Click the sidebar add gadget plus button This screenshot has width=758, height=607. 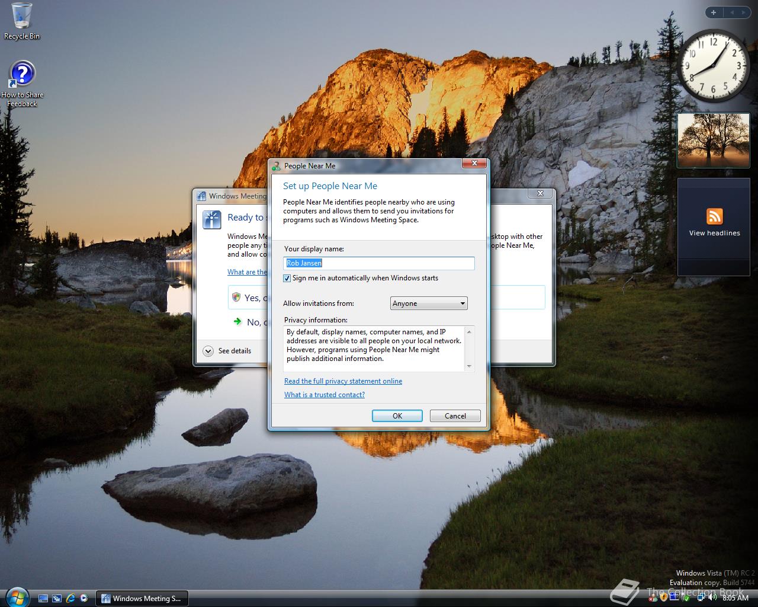click(714, 12)
